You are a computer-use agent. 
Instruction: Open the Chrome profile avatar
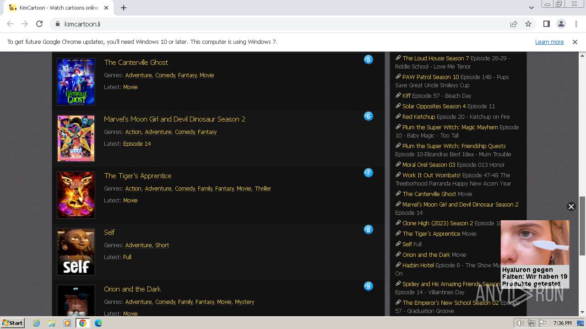point(561,24)
